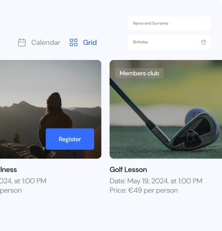Click the 1:00 PM date line under mountain card

pos(23,181)
